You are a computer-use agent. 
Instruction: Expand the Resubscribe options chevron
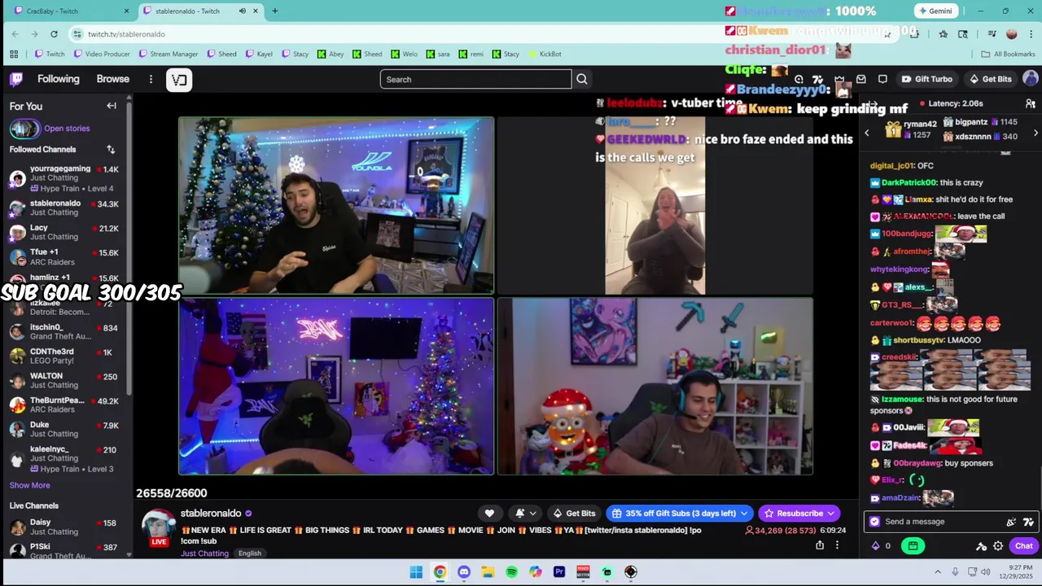(x=831, y=514)
